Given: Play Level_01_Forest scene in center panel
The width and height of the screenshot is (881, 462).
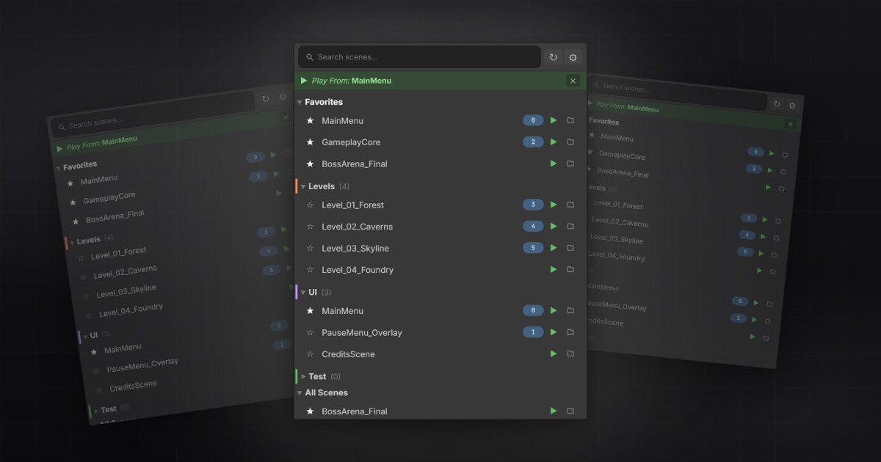Looking at the screenshot, I should [x=554, y=205].
